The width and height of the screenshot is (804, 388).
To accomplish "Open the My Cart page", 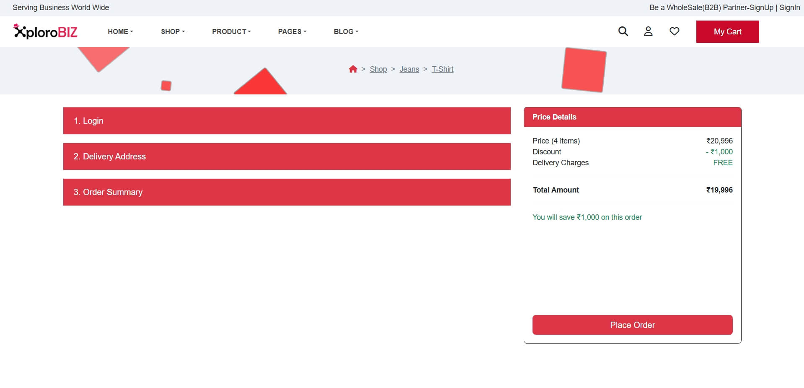I will 727,31.
